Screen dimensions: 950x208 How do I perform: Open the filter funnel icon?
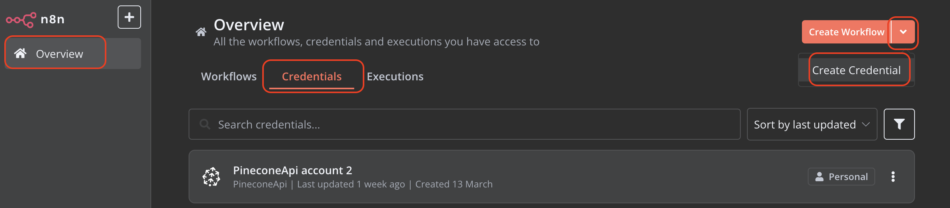click(x=899, y=124)
